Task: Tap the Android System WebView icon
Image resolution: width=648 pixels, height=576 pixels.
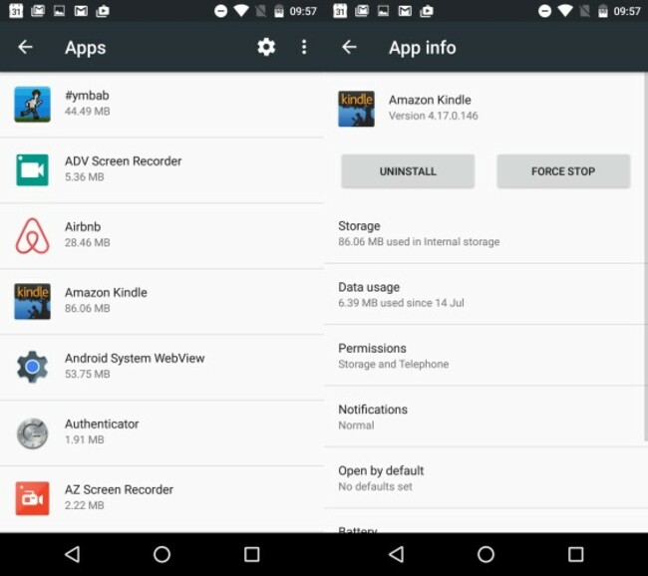Action: coord(32,367)
